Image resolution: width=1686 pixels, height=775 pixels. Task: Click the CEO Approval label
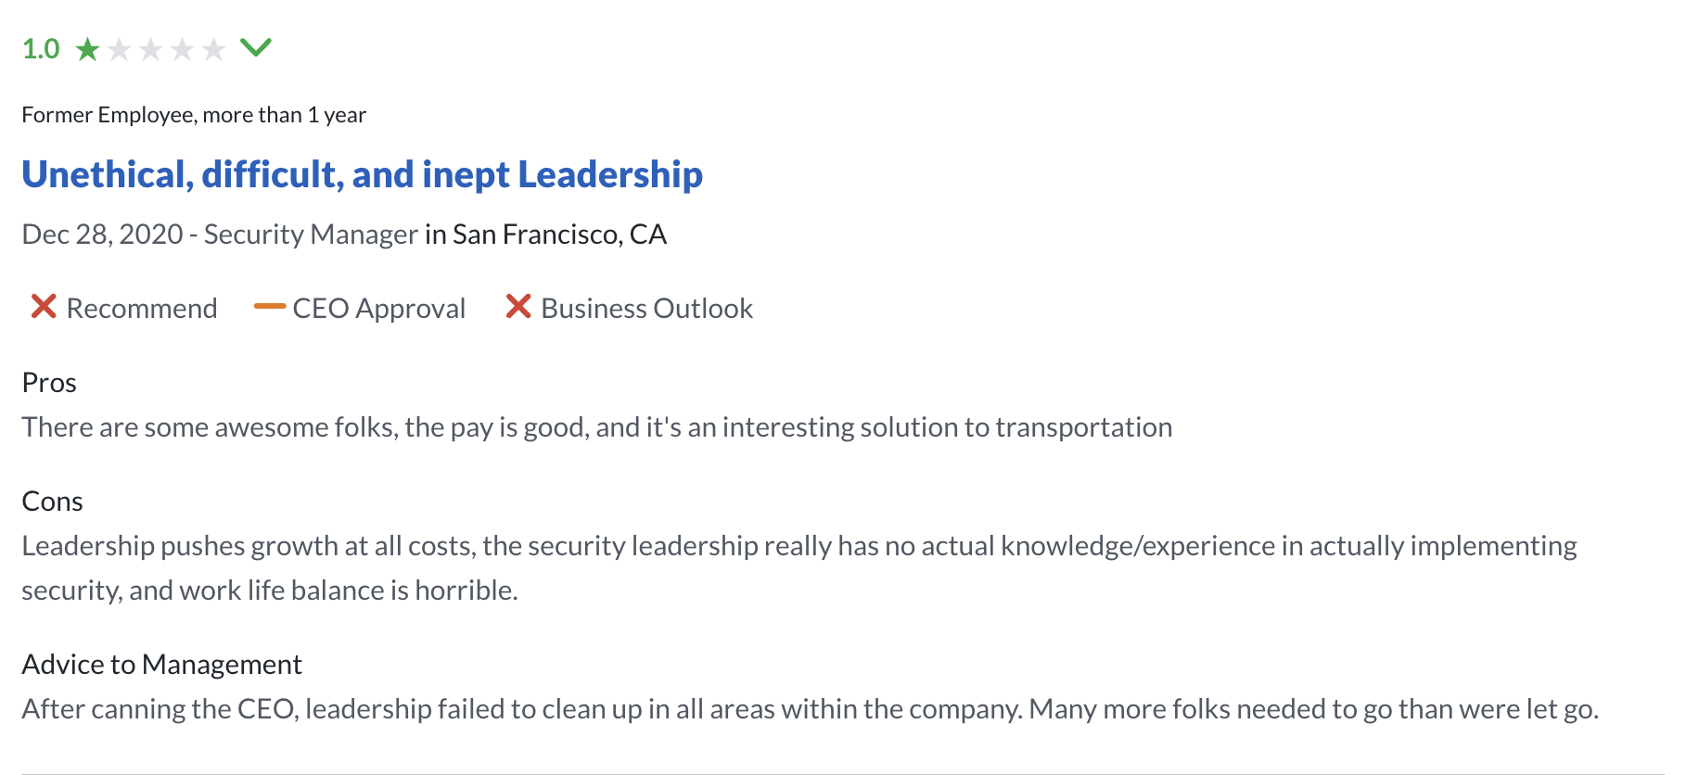378,309
